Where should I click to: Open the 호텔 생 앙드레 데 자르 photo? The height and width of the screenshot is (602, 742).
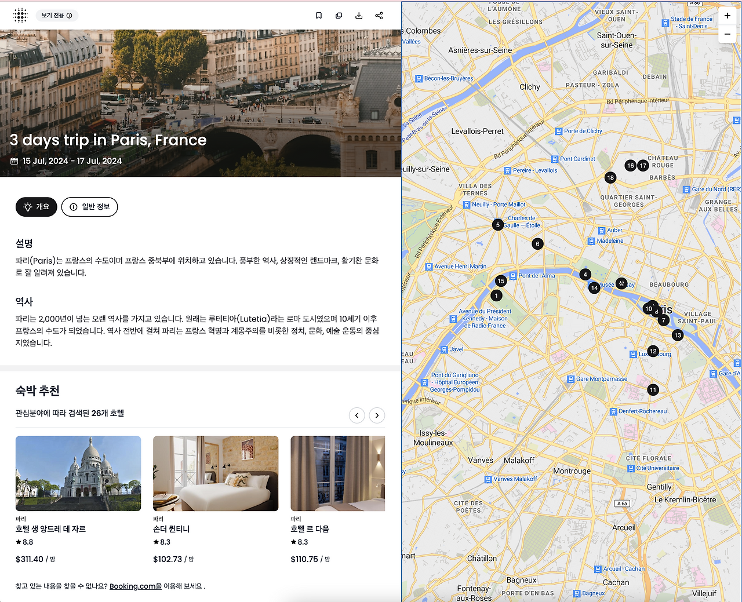pyautogui.click(x=78, y=473)
